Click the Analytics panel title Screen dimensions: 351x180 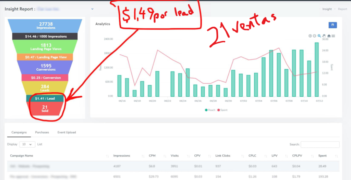pos(103,24)
